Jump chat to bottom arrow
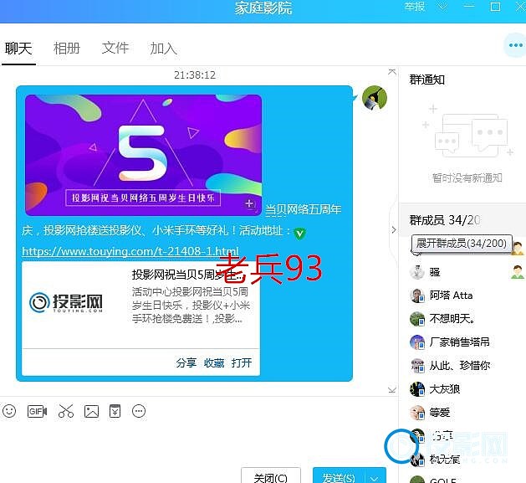Image resolution: width=526 pixels, height=483 pixels. [x=392, y=389]
